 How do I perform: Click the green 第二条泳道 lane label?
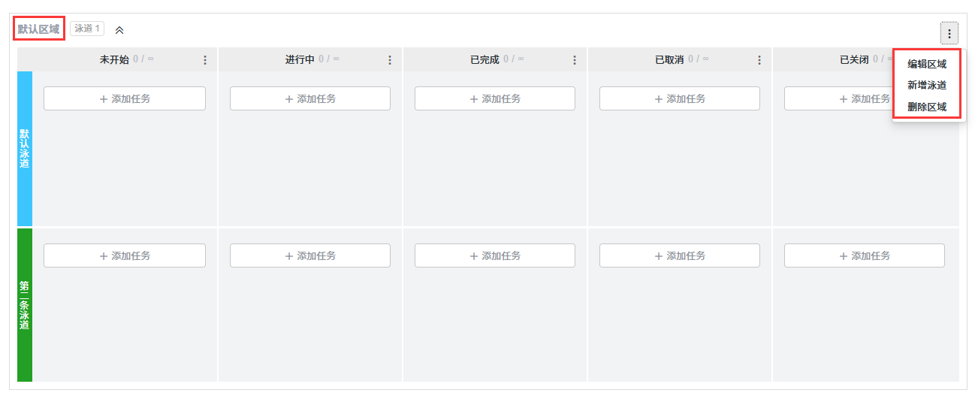pos(25,305)
